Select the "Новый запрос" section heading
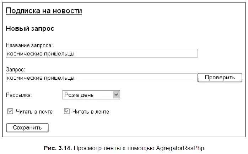 [x=30, y=29]
